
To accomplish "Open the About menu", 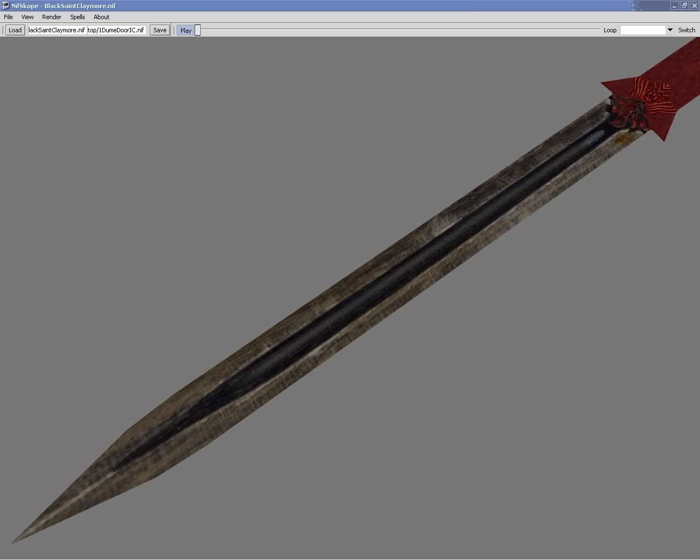I will (x=101, y=17).
